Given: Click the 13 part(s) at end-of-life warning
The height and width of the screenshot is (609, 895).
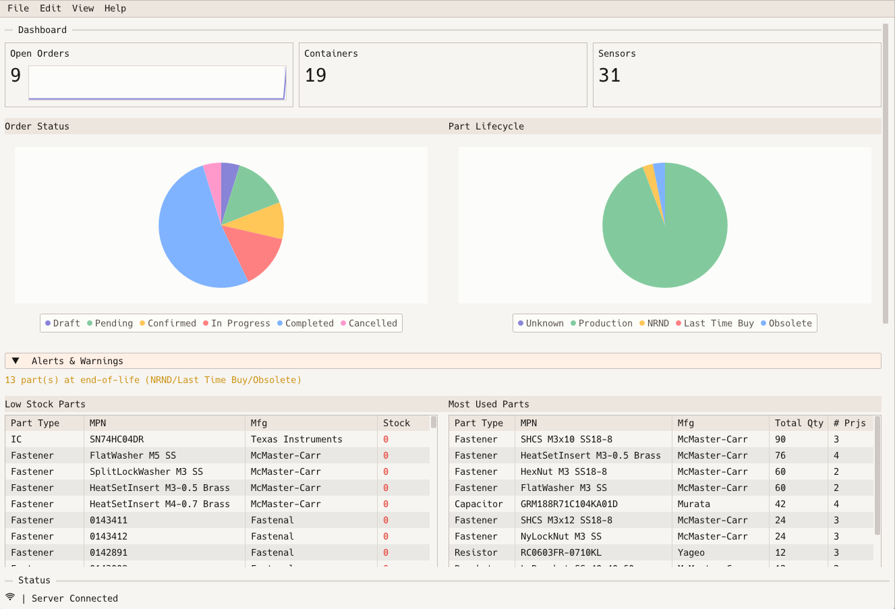Looking at the screenshot, I should (153, 380).
